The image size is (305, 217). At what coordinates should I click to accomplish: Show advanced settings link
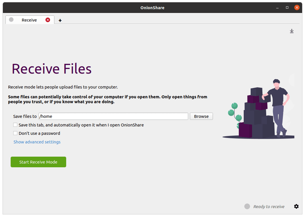click(37, 142)
